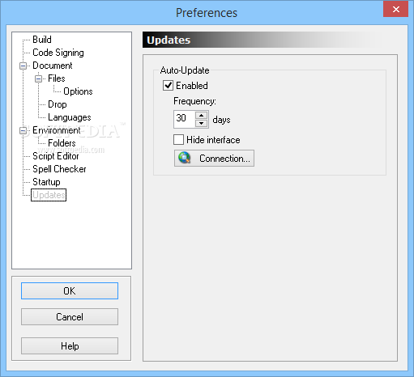Select Startup preferences item
Screen dimensions: 414x377
tap(46, 182)
